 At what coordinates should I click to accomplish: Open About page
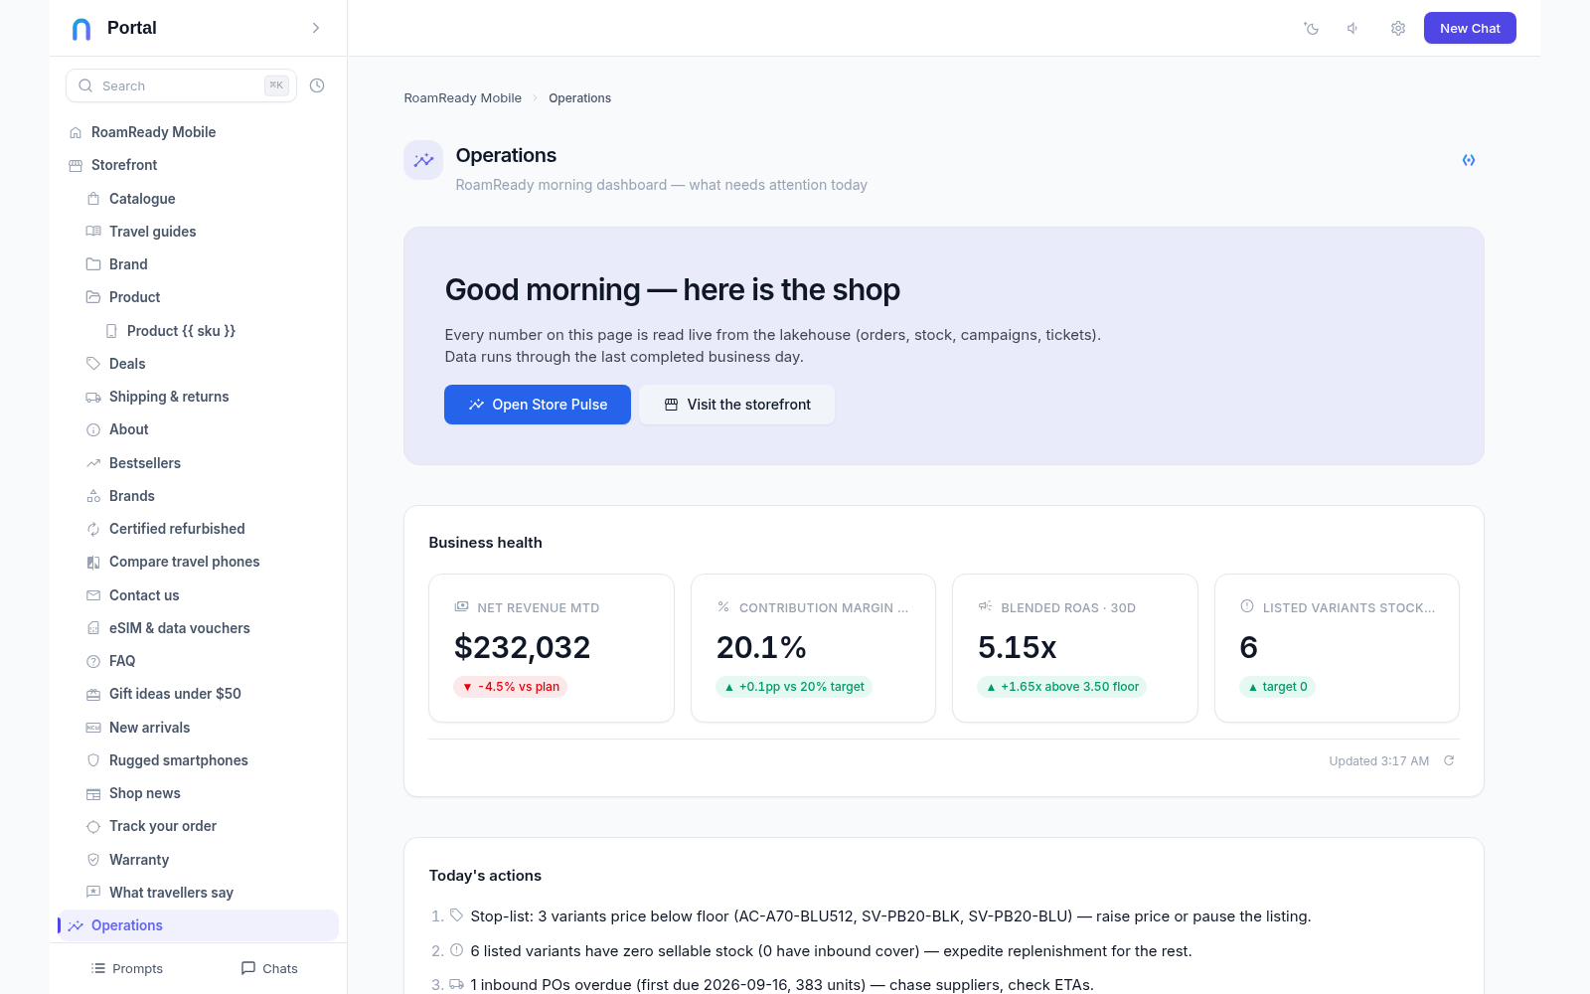pyautogui.click(x=208, y=429)
